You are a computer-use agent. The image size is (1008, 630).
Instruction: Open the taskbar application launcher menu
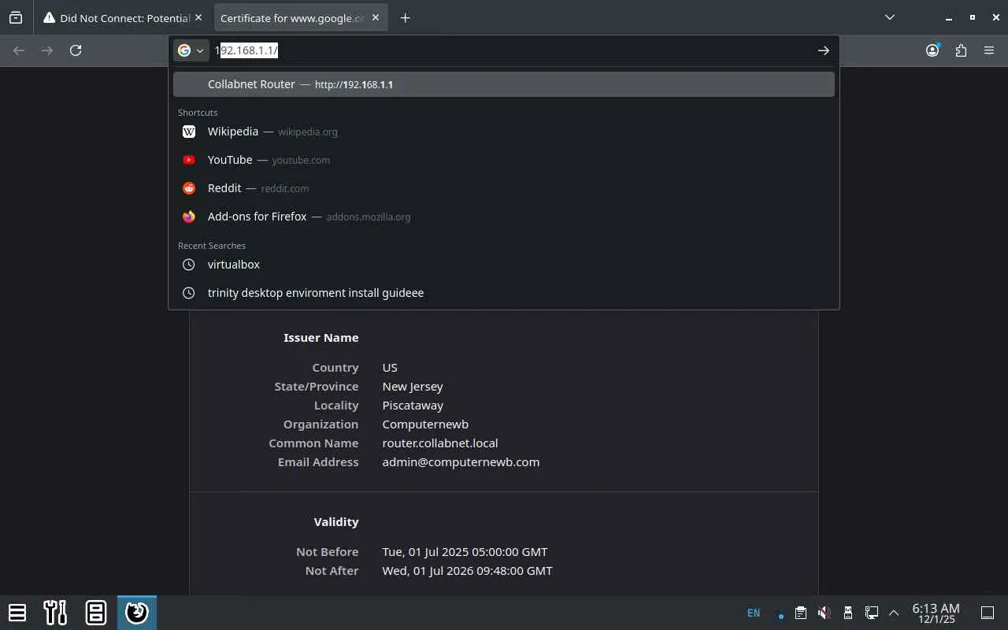pyautogui.click(x=17, y=613)
